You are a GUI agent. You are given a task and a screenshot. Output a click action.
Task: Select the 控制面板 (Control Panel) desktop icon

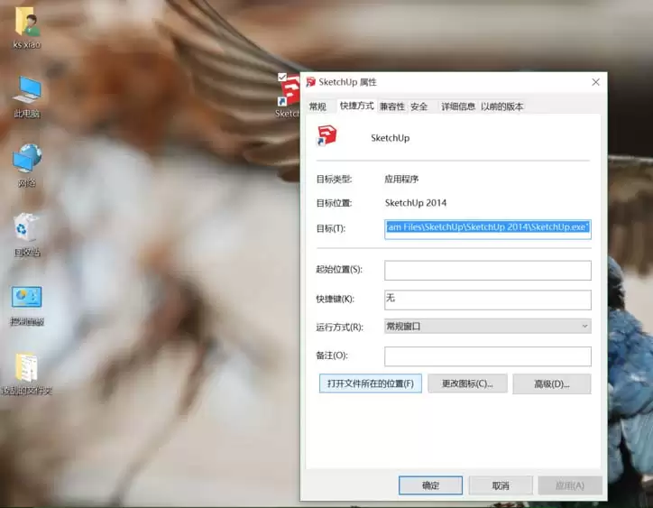(x=26, y=299)
